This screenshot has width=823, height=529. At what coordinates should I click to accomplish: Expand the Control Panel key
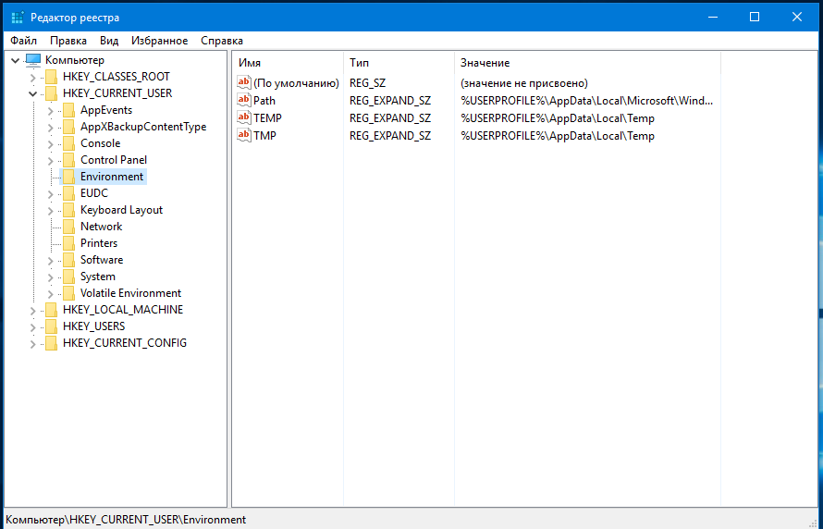click(50, 160)
